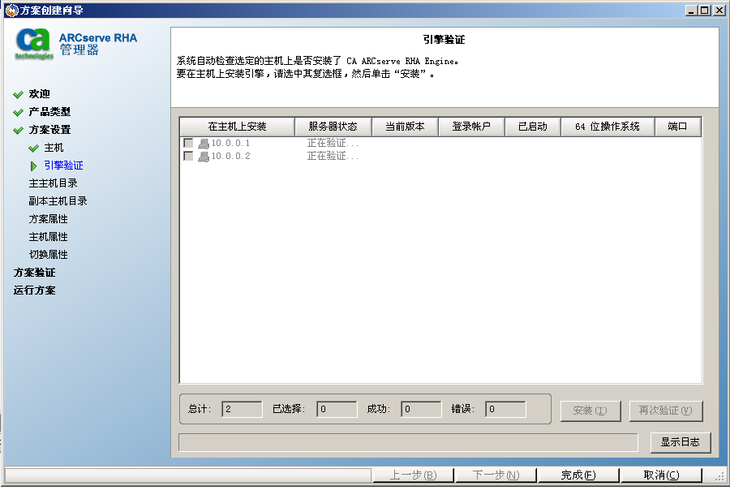The width and height of the screenshot is (730, 499).
Task: Close the 方案创建向导 window
Action: point(719,11)
